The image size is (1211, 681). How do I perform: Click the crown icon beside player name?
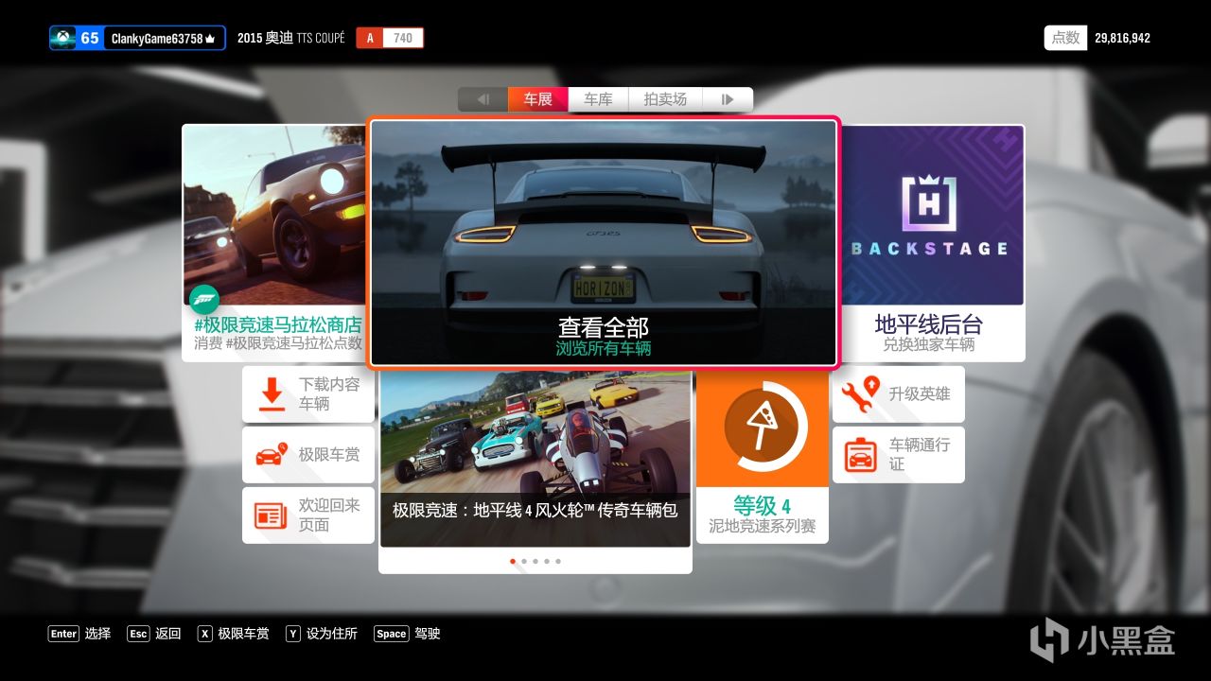pyautogui.click(x=210, y=39)
